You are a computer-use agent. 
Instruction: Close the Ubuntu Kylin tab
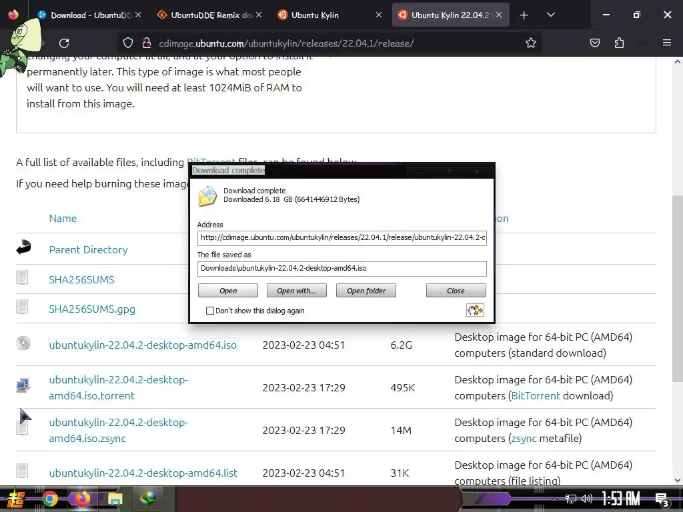click(x=379, y=15)
